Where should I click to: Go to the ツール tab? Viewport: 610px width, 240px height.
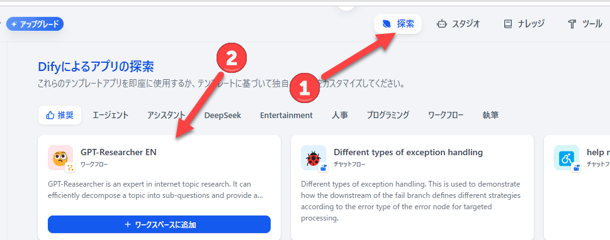coord(585,24)
